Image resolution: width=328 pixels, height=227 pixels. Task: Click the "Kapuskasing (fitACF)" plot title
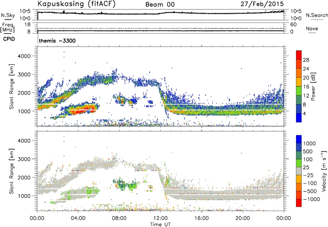click(x=76, y=4)
